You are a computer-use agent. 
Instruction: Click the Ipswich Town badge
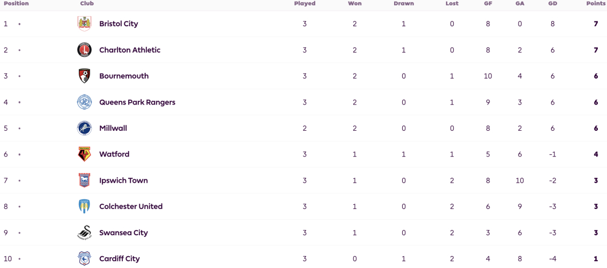pyautogui.click(x=84, y=180)
